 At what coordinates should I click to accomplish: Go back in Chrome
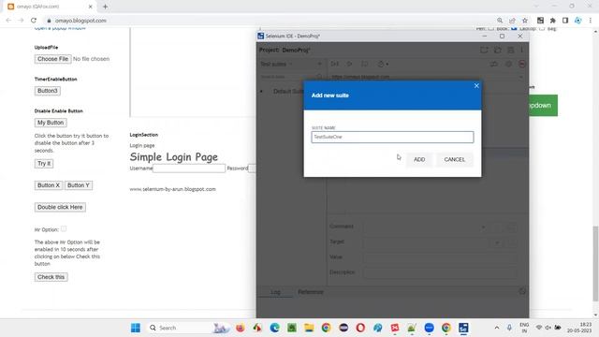click(8, 21)
